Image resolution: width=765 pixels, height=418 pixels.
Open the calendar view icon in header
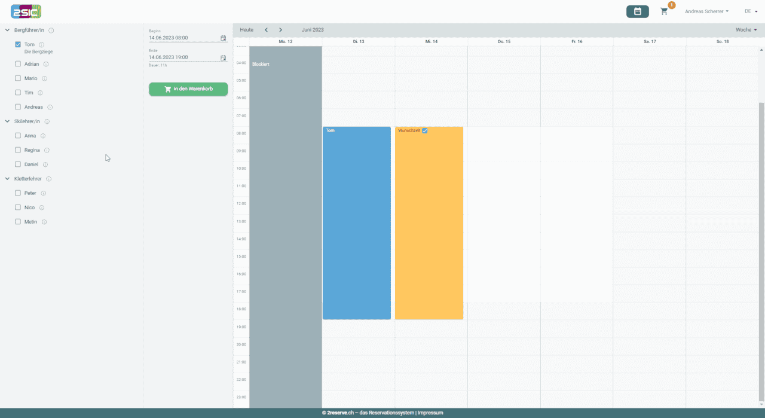point(637,11)
